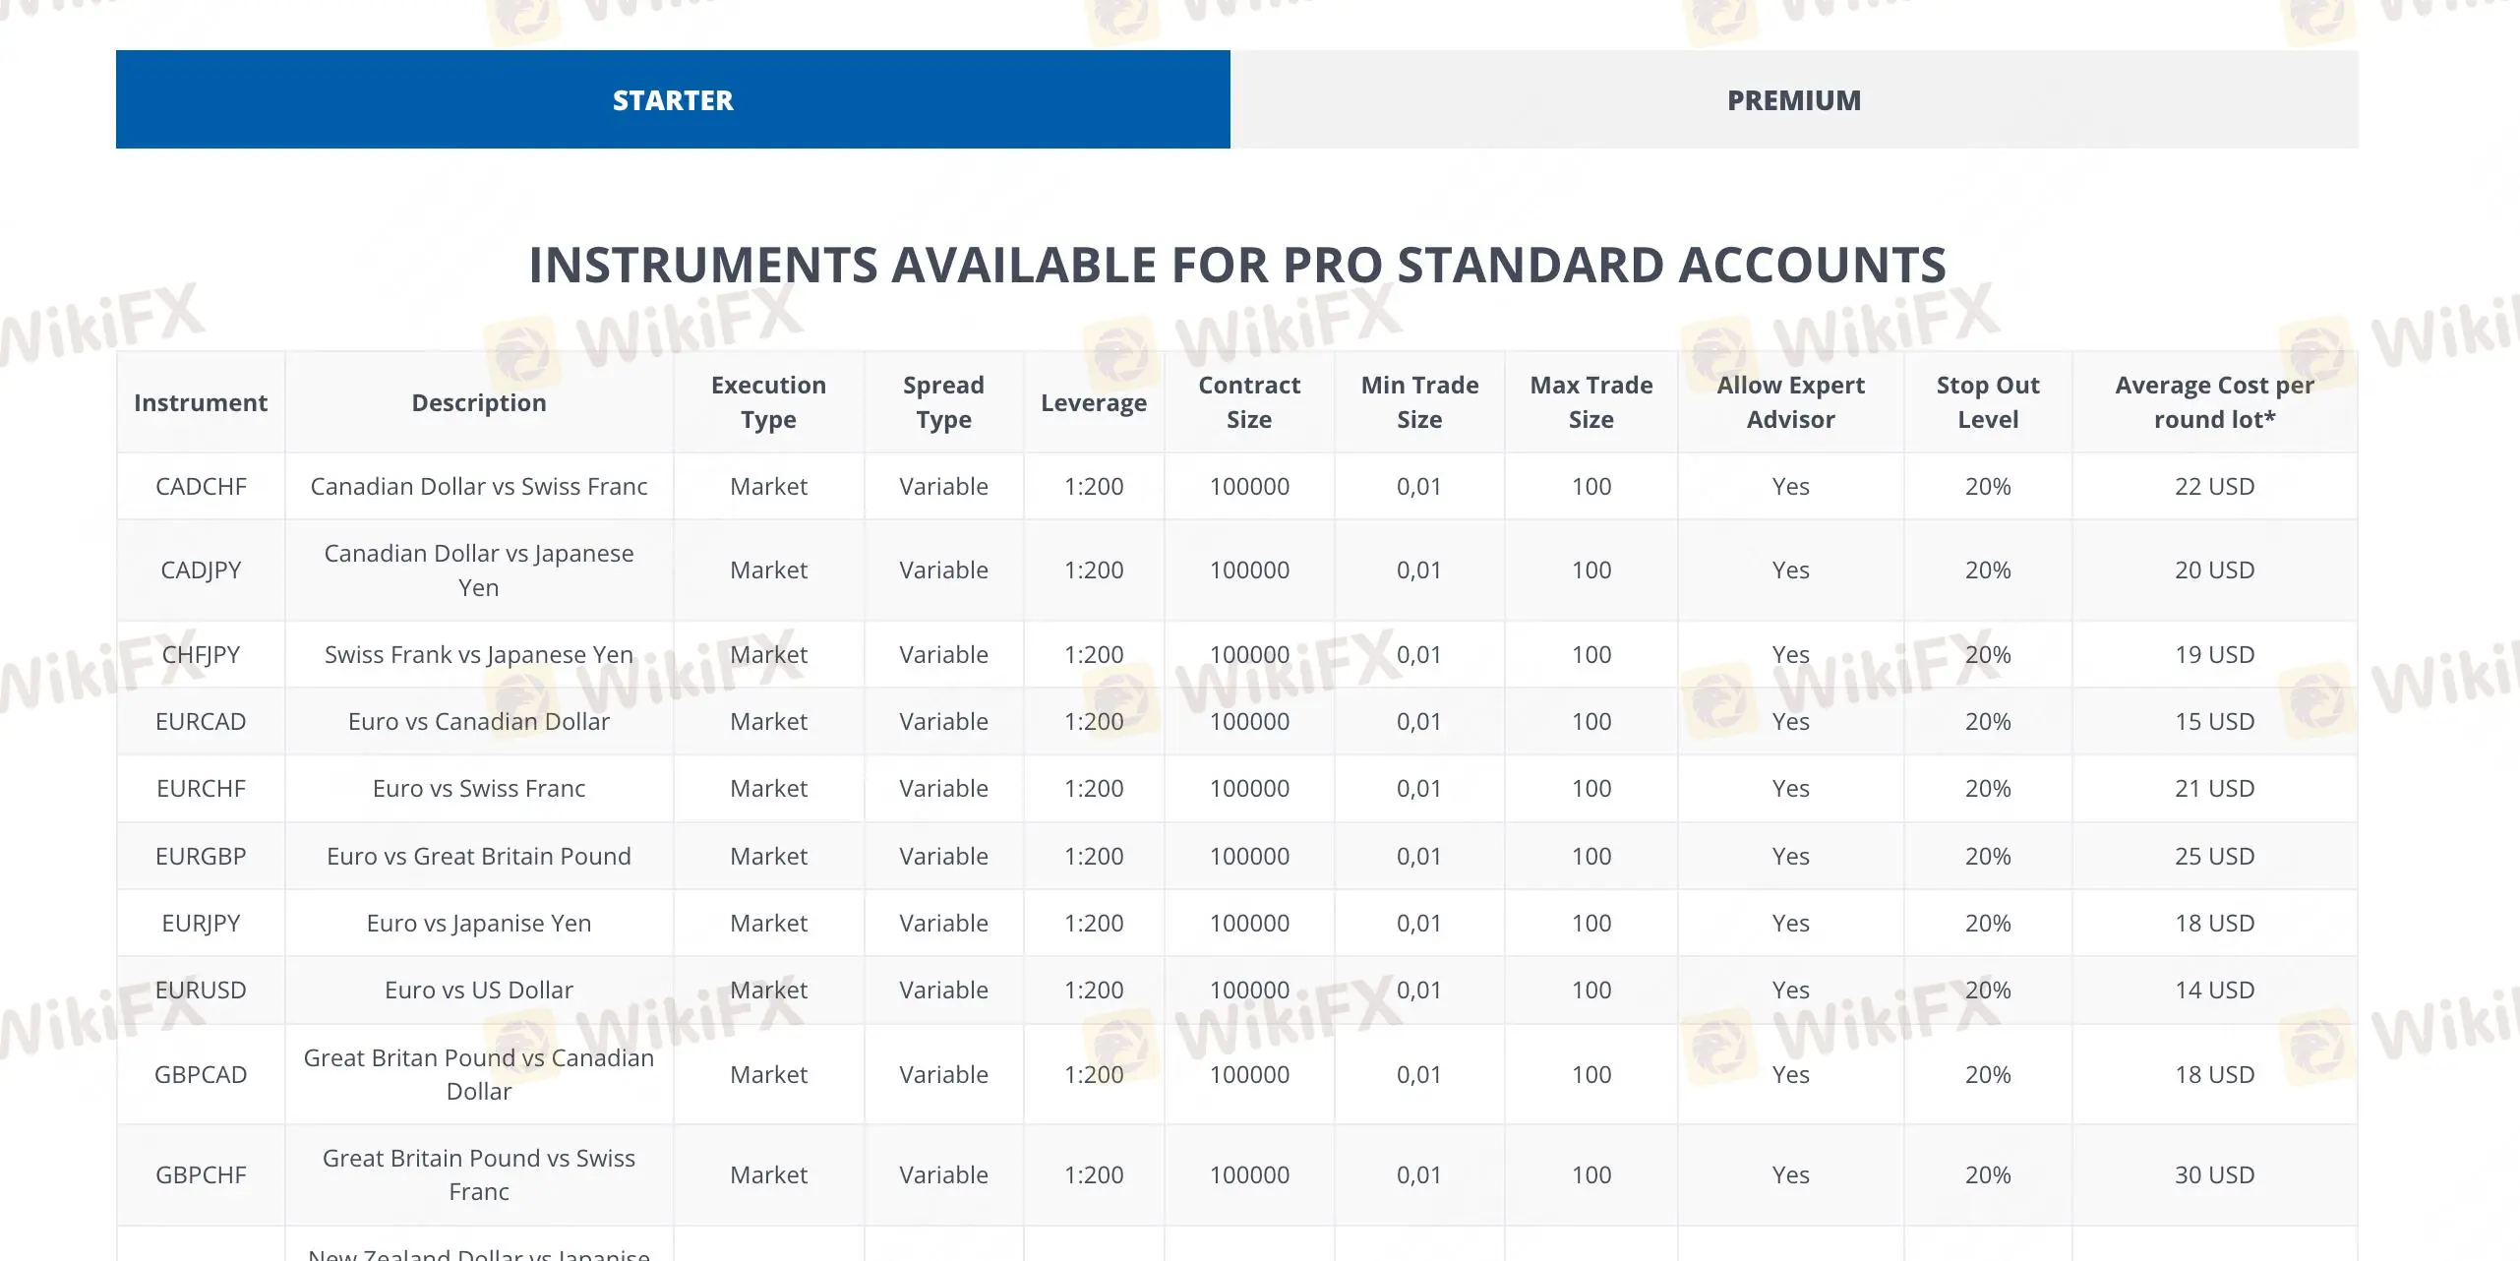
Task: Click Great Britan Pound vs Canadian Dollar text
Action: [x=479, y=1074]
